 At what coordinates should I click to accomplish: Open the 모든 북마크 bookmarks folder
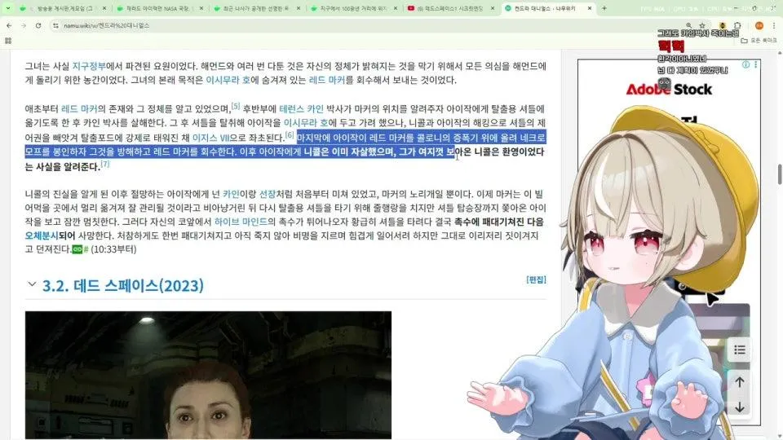coord(759,41)
